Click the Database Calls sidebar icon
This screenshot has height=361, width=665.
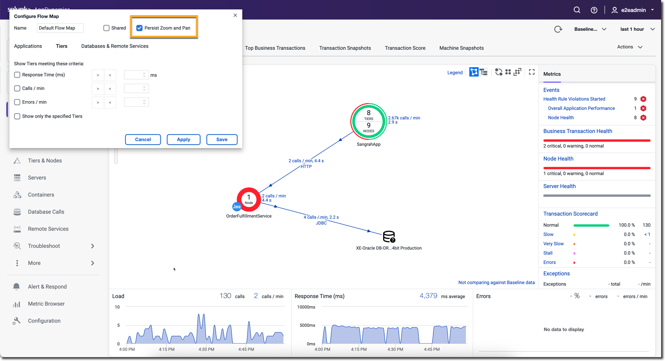(17, 212)
